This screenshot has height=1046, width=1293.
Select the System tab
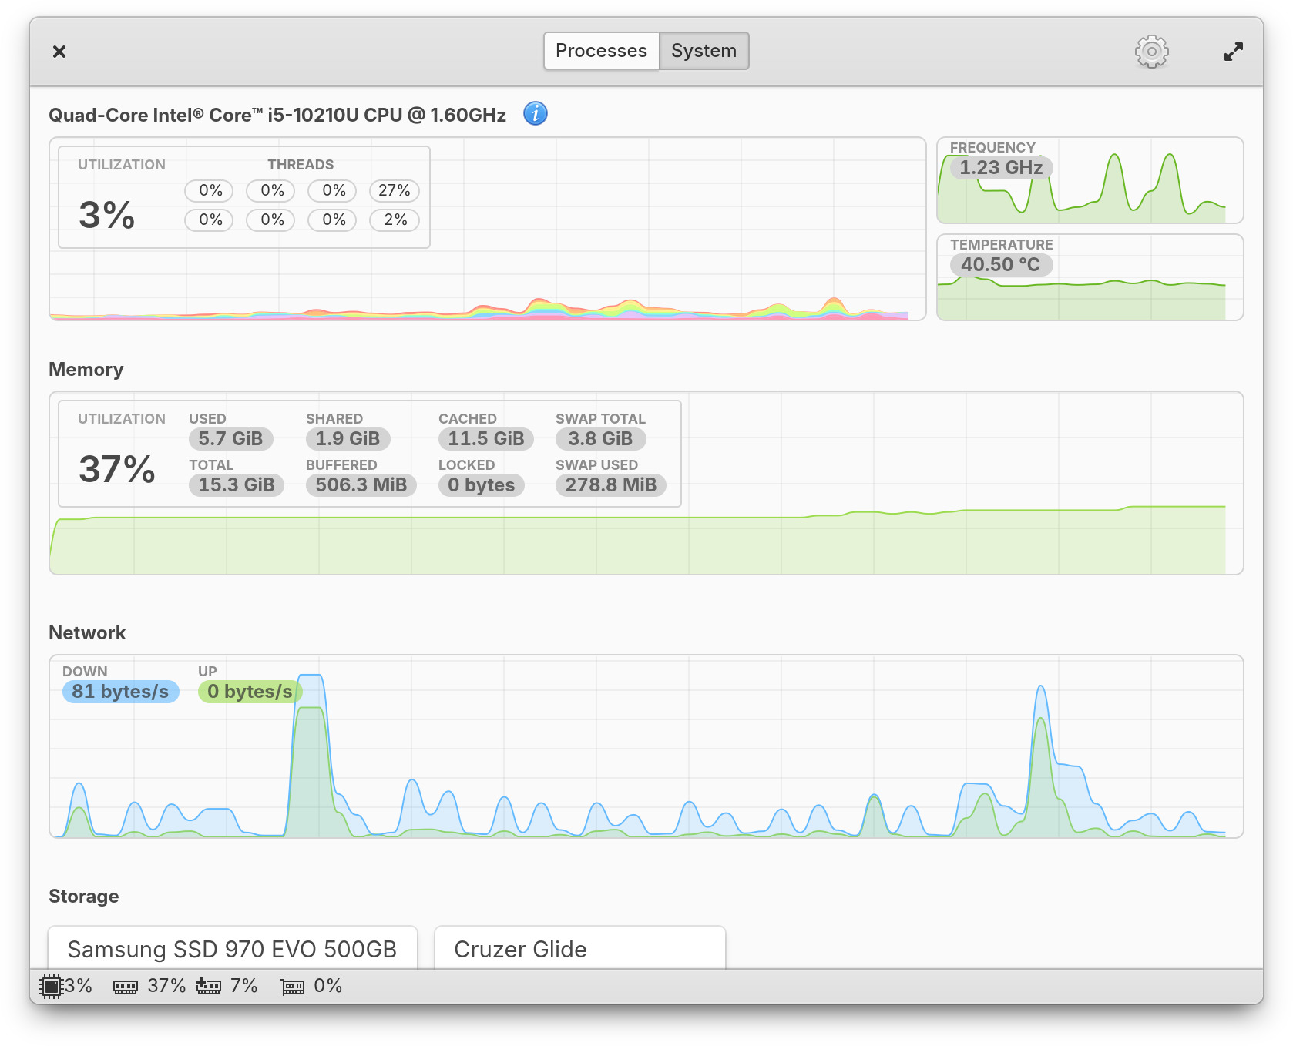tap(704, 51)
